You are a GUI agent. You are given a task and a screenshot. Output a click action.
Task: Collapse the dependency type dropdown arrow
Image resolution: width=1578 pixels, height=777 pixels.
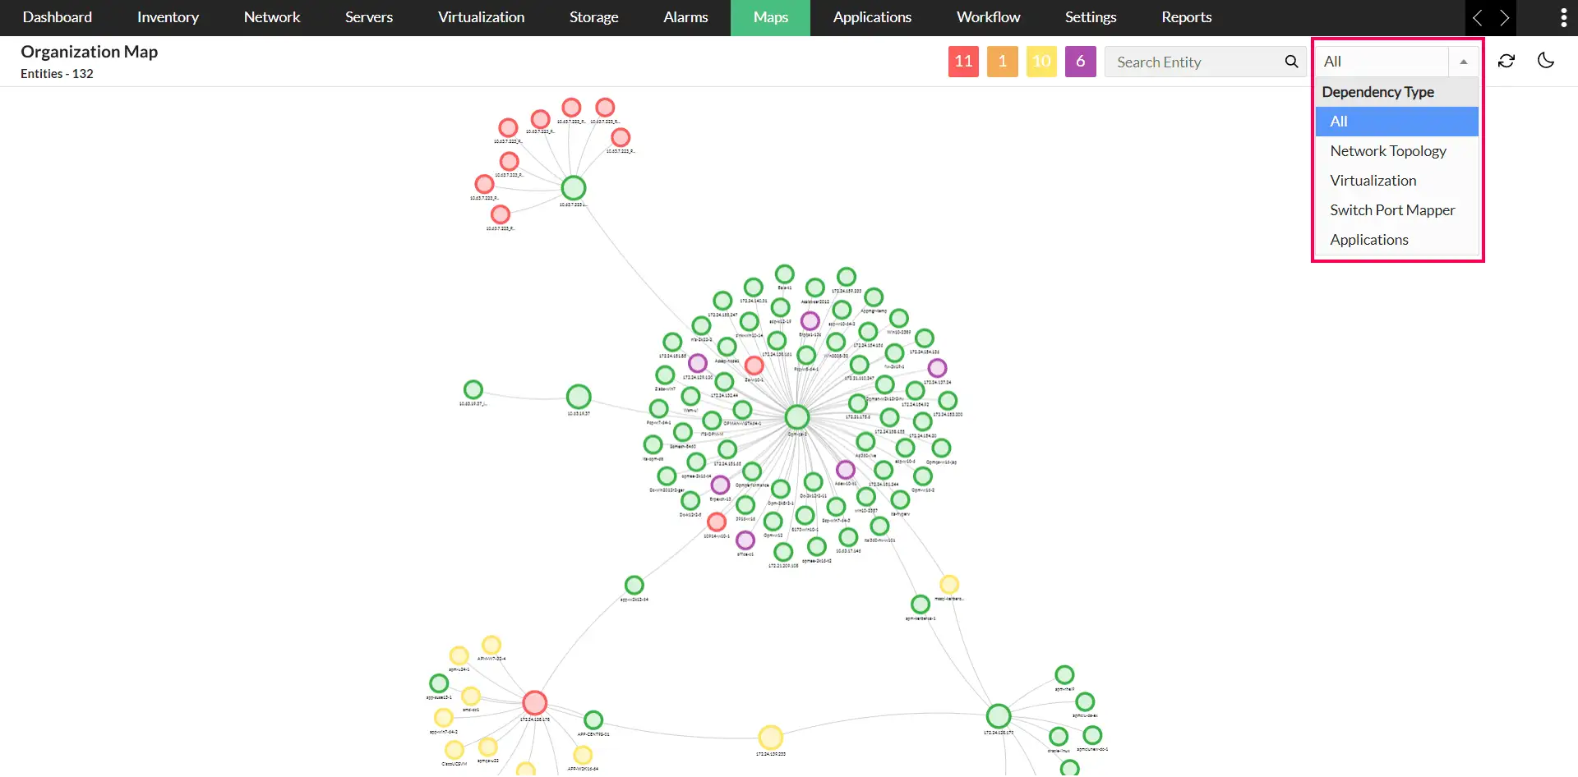[x=1463, y=61]
